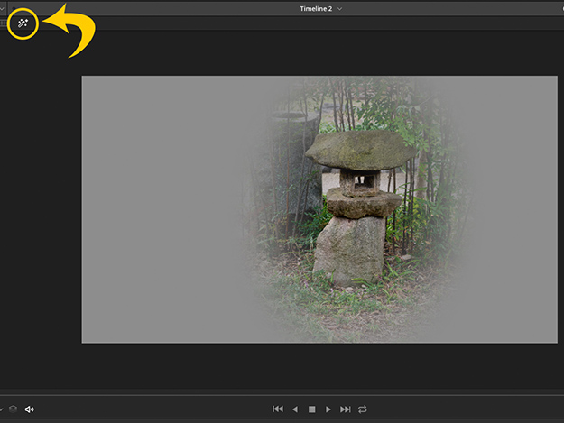Expand the chevron beside the layers icon
Viewport: 564px width, 423px height.
point(2,409)
